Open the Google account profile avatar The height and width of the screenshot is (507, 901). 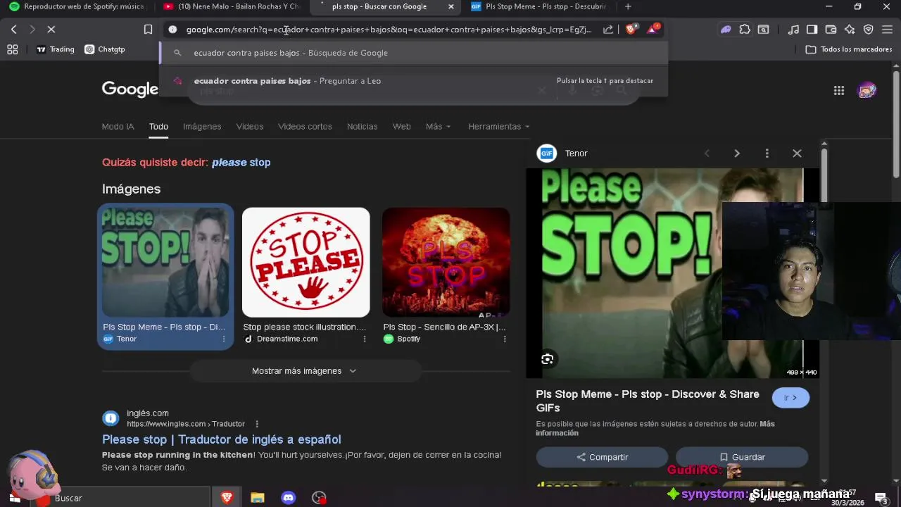[867, 90]
